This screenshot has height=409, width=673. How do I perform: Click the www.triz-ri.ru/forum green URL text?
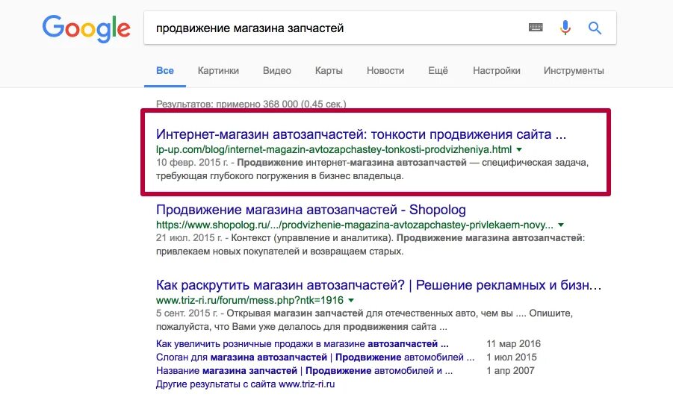249,300
